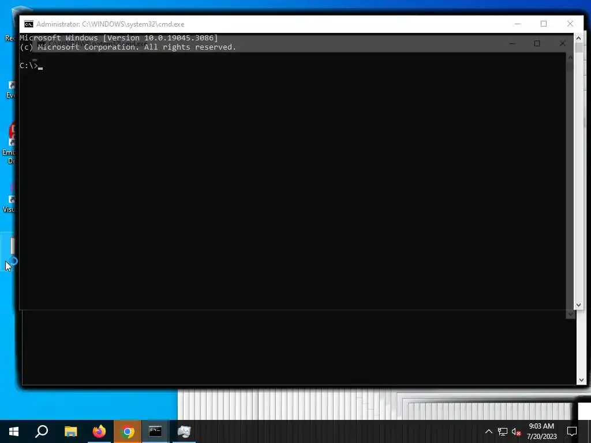Switch to Google Chrome on taskbar
The width and height of the screenshot is (591, 443).
coord(128,431)
